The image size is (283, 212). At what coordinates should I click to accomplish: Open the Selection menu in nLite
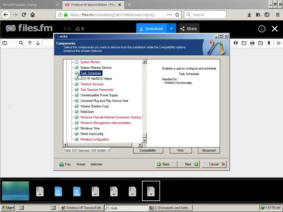click(96, 164)
